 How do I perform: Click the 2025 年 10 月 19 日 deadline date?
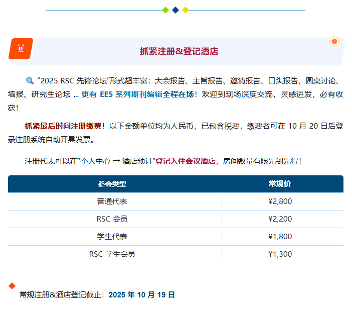pyautogui.click(x=141, y=295)
